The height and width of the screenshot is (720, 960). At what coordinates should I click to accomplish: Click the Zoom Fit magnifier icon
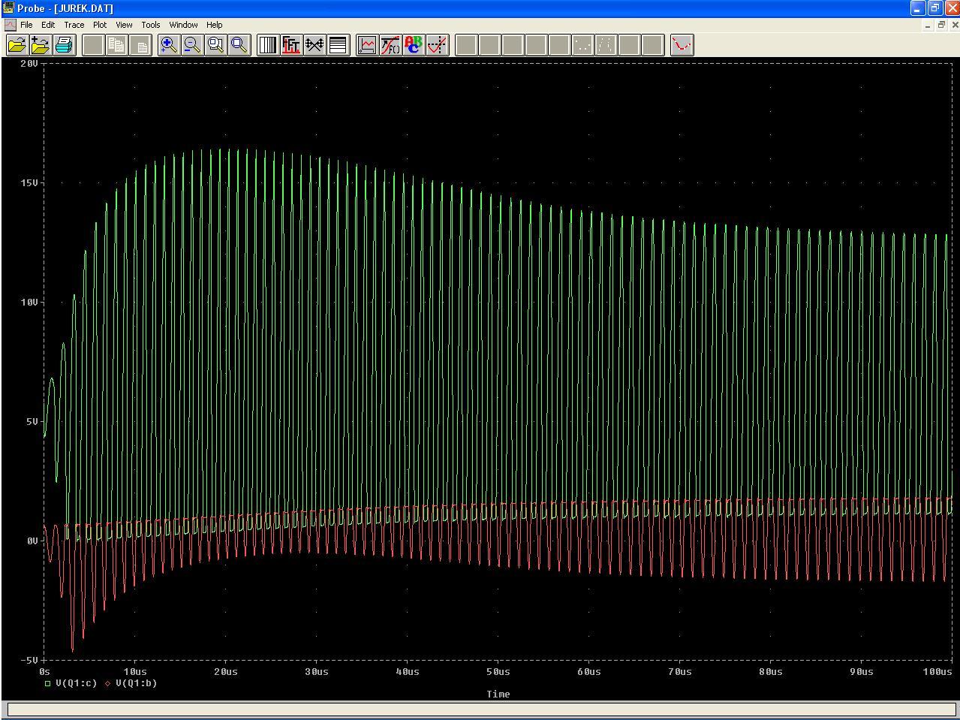coord(239,45)
